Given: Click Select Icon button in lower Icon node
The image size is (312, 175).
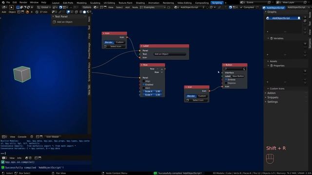Looking at the screenshot, I should (x=196, y=100).
